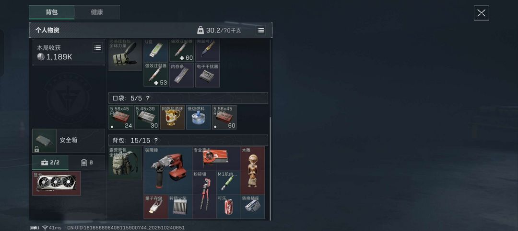The image size is (518, 231).
Task: Open the 个人物资 list menu icon
Action: point(260,30)
